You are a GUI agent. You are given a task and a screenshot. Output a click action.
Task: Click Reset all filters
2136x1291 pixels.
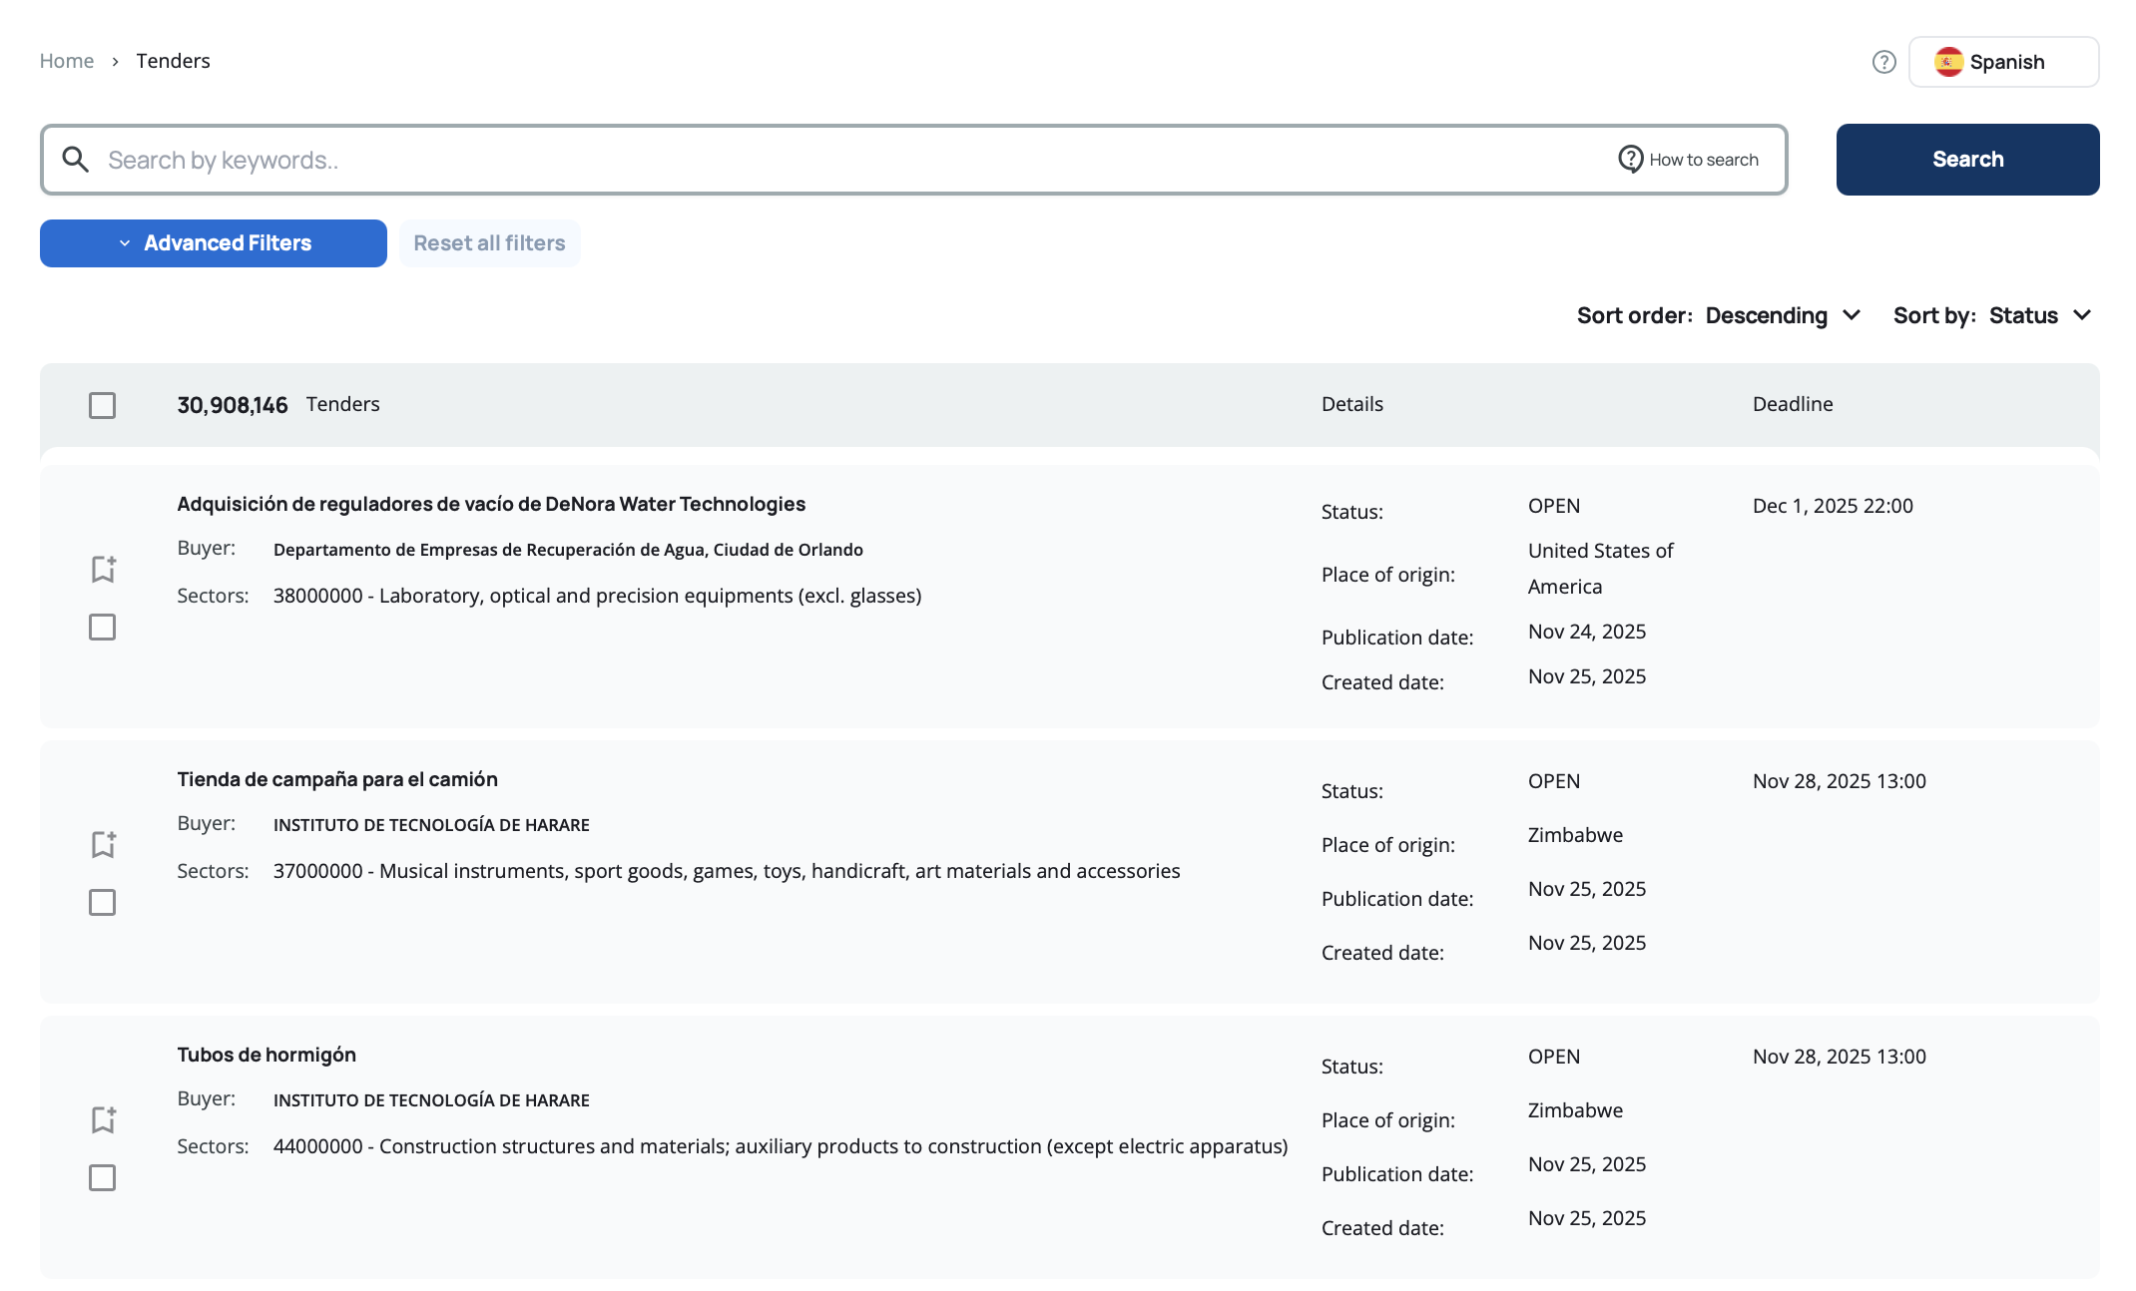click(x=489, y=243)
